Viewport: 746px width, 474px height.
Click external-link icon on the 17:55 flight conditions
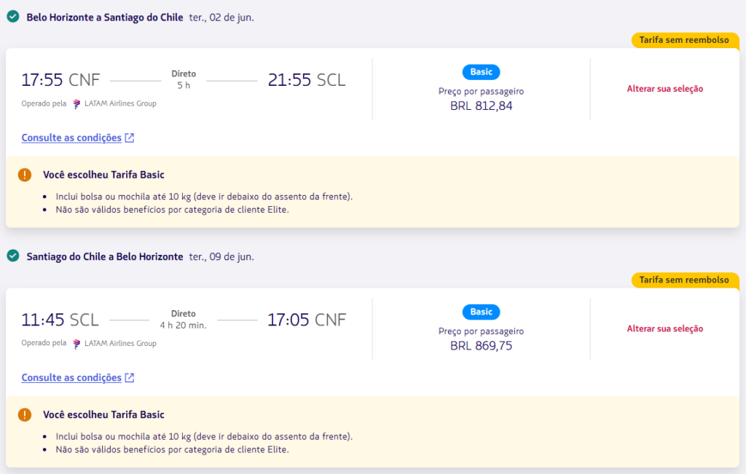tap(130, 138)
